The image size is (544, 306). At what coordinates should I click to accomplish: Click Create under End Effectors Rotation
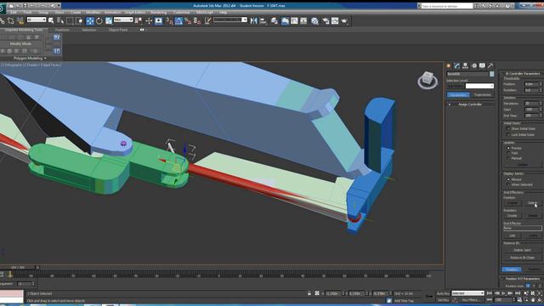pyautogui.click(x=513, y=216)
